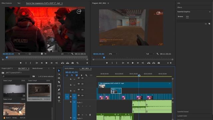Play the Program monitor sequence
This screenshot has width=213, height=120.
(133, 63)
